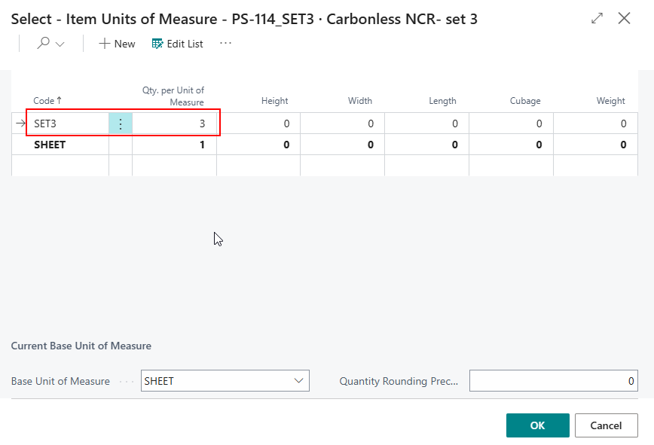Click the Quantity Rounding Precision field

click(554, 380)
